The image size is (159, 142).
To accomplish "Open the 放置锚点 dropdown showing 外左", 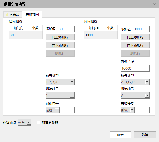I will pyautogui.click(x=25, y=122).
